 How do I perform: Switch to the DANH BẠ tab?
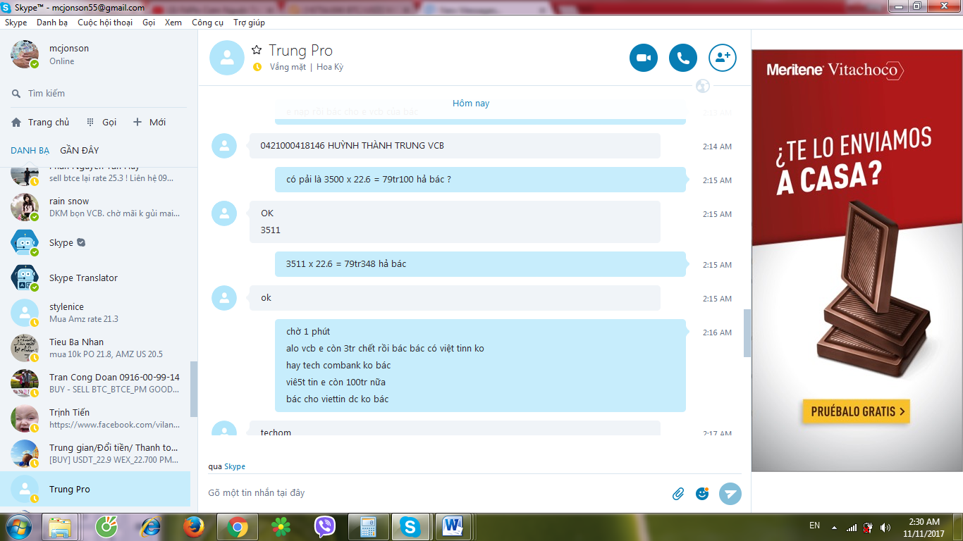pyautogui.click(x=30, y=150)
